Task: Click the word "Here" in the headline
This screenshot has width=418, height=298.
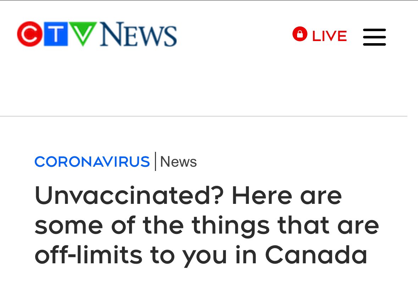Action: pyautogui.click(x=262, y=196)
